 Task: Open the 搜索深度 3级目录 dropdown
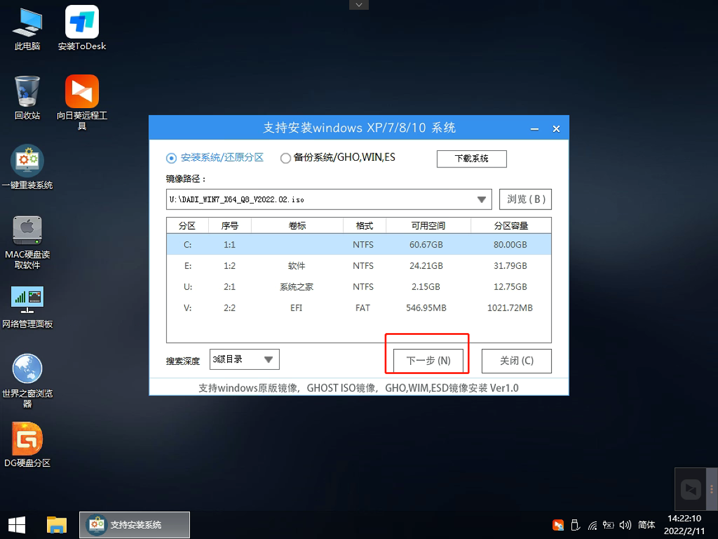click(244, 359)
